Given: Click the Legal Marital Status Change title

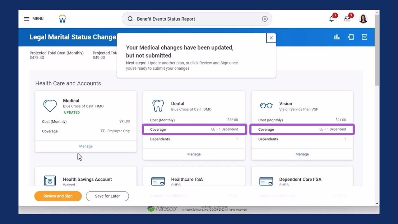Looking at the screenshot, I should coord(73,37).
